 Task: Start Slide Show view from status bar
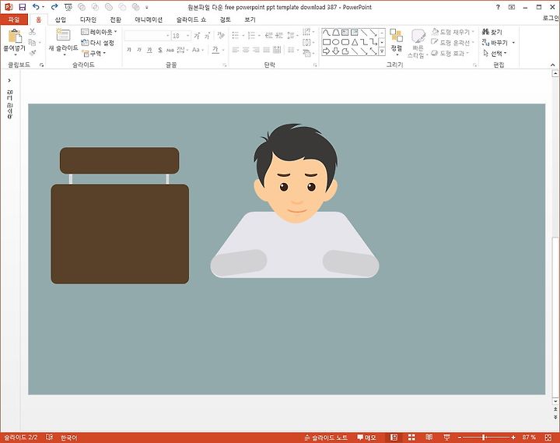pos(446,438)
